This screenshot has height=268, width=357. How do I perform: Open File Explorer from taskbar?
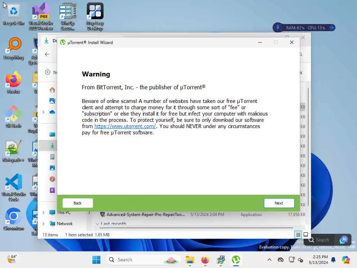190,260
